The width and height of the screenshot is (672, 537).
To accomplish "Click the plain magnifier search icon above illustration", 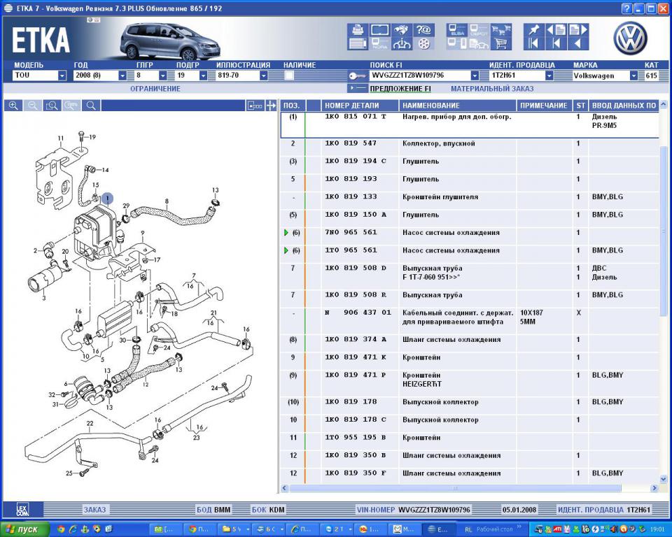I will point(91,106).
